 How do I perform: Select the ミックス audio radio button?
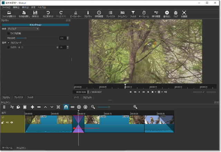pos(9,47)
